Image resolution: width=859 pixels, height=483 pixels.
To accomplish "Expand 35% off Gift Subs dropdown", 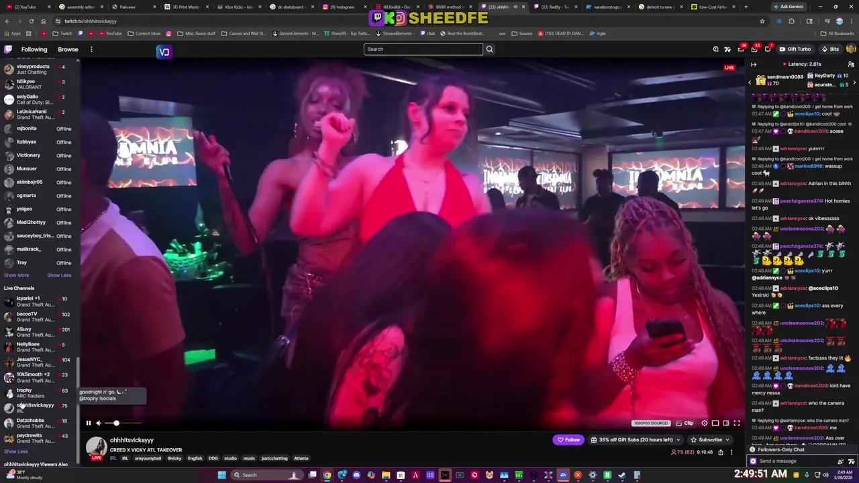I will click(x=635, y=440).
